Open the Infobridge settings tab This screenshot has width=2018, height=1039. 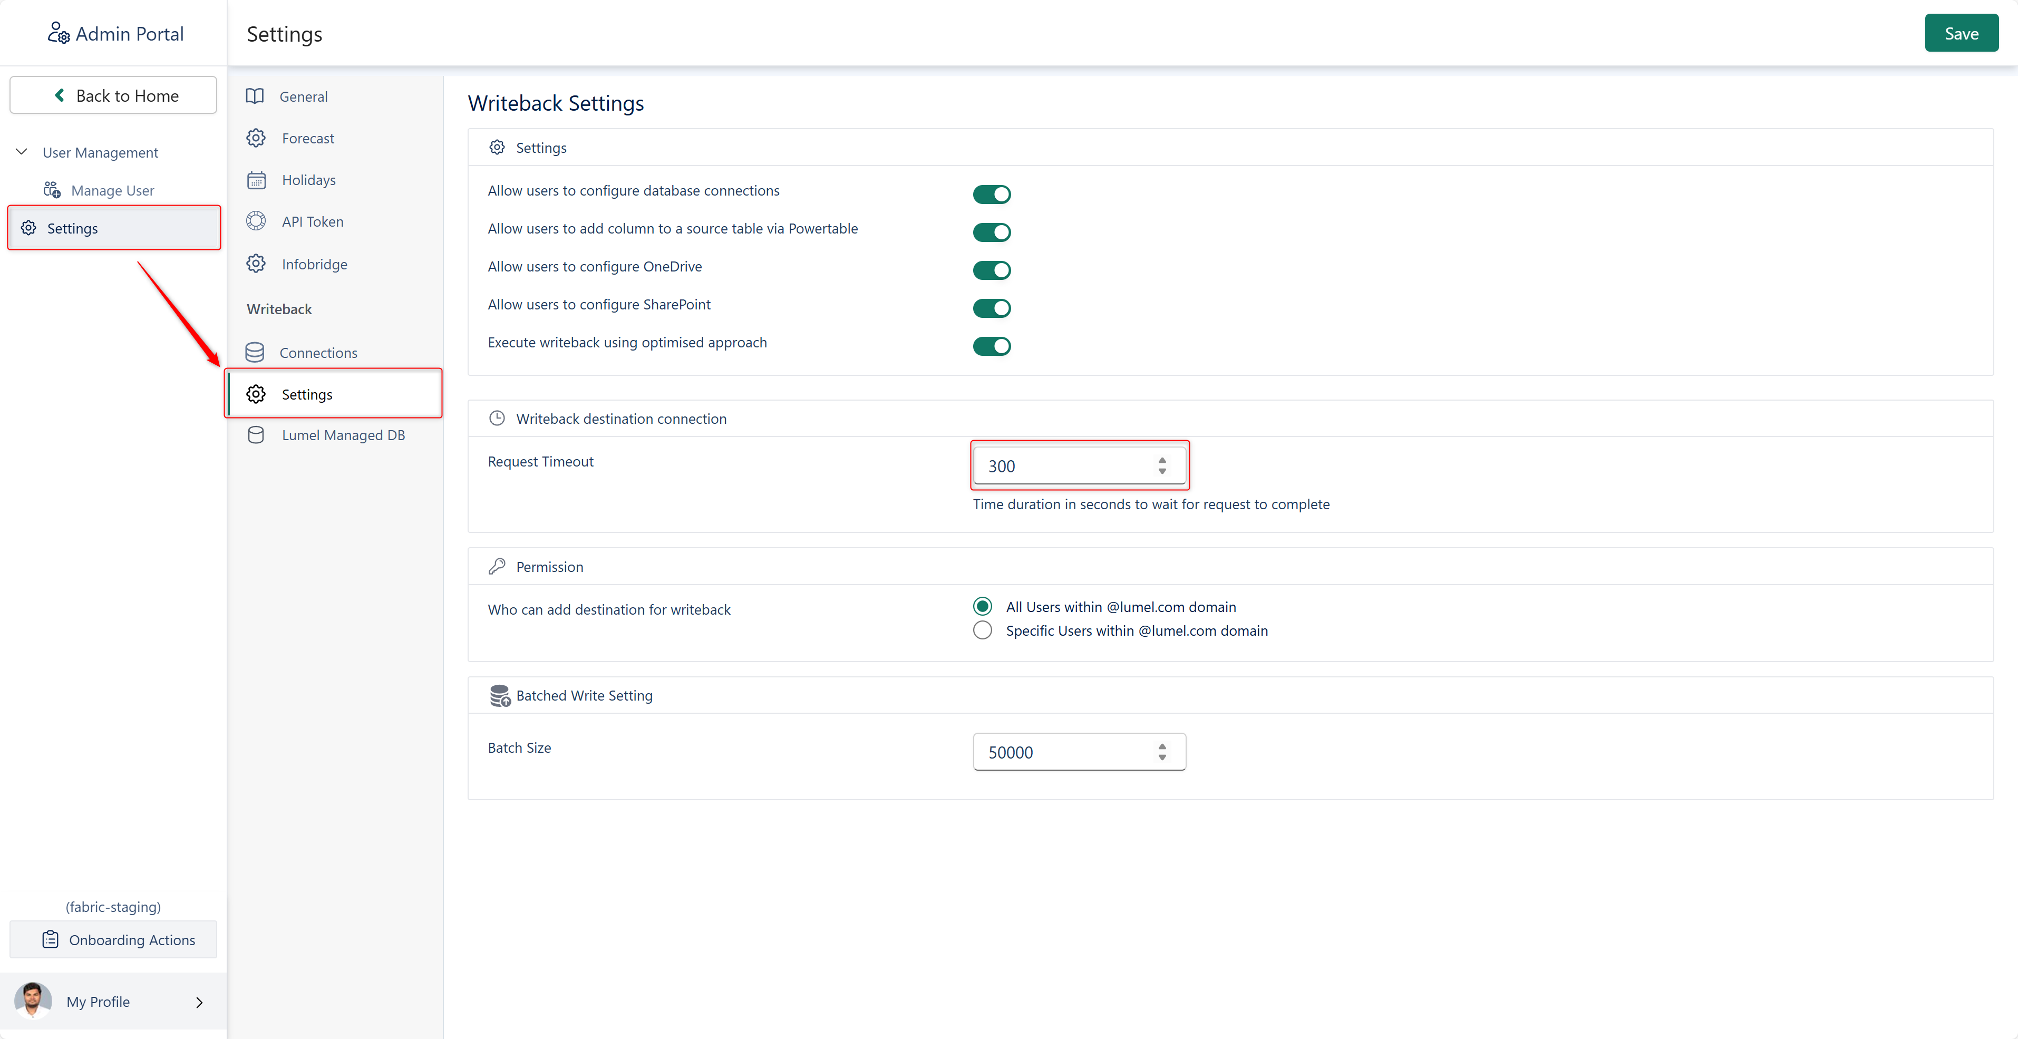click(x=313, y=264)
